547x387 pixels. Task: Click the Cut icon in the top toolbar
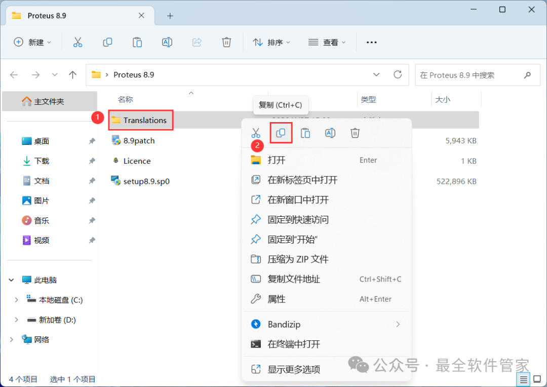[x=78, y=42]
